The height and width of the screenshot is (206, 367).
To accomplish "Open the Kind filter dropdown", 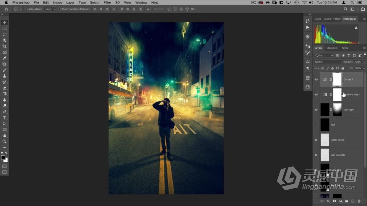I will point(324,55).
